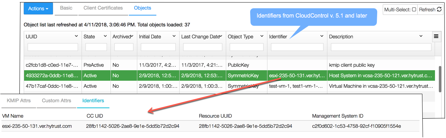446x138 pixels.
Task: Switch to the Client Certificates tab
Action: click(103, 8)
